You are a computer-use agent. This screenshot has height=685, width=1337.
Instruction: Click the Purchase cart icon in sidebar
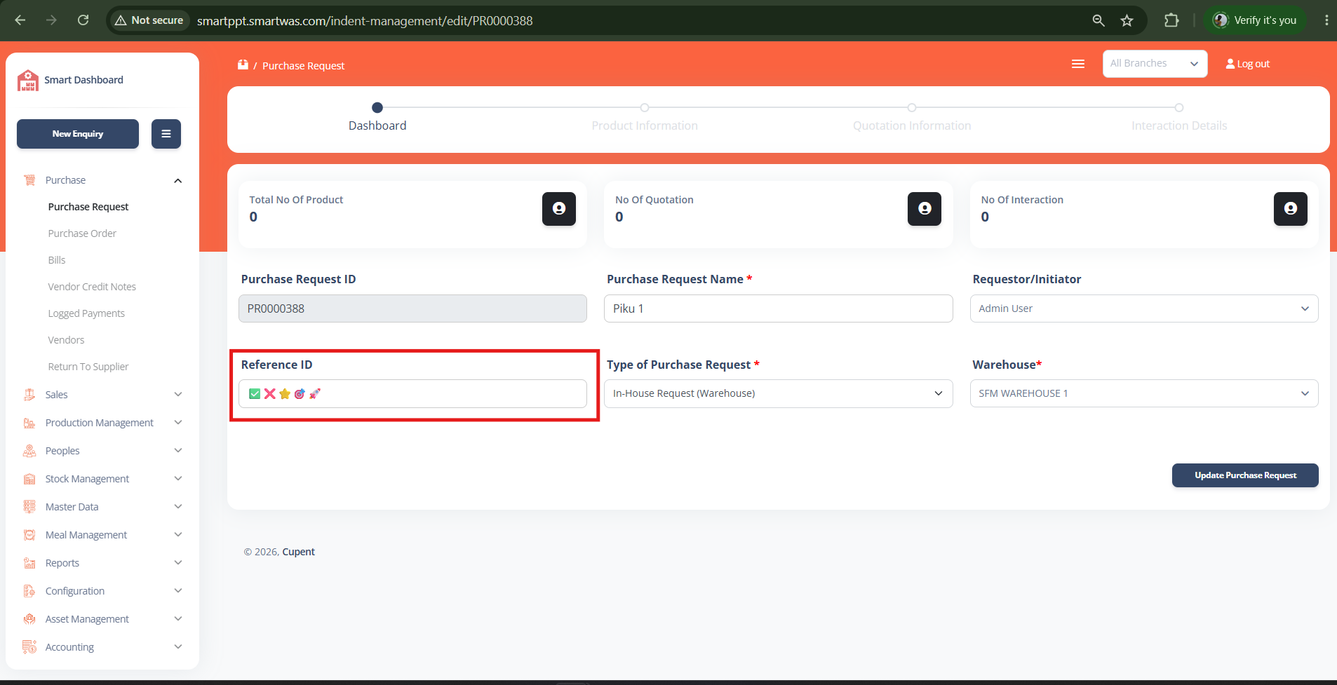pyautogui.click(x=29, y=180)
